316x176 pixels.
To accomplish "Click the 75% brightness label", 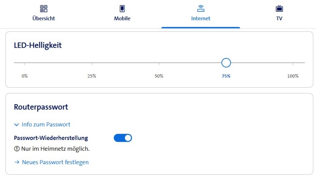I will [226, 76].
